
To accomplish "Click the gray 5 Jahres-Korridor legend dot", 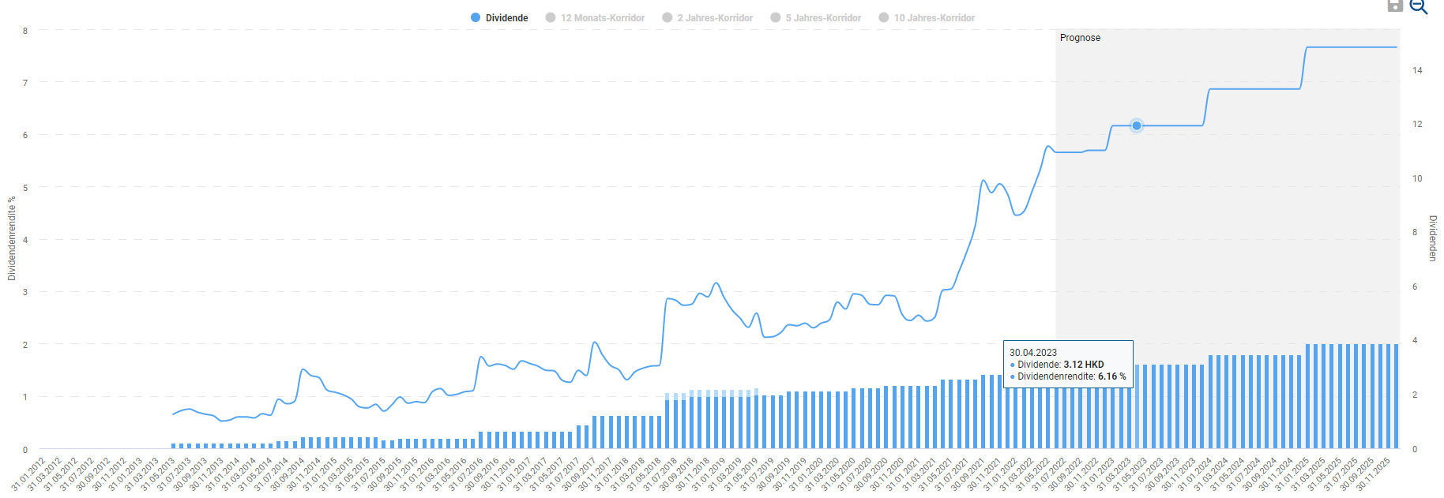I will click(x=776, y=17).
